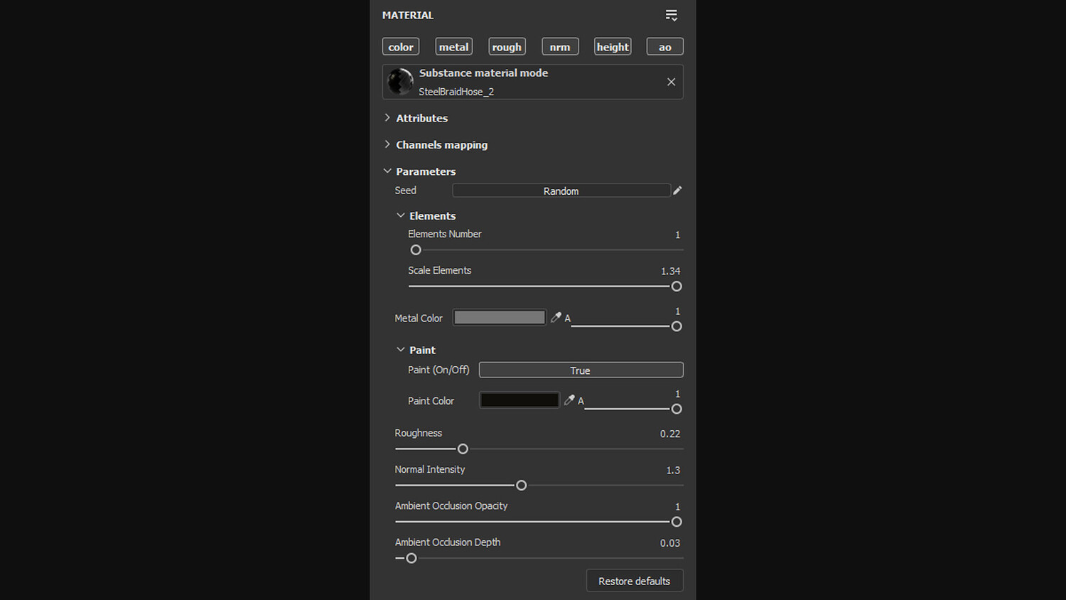Click the Random seed button
Viewport: 1066px width, 600px height.
[561, 191]
